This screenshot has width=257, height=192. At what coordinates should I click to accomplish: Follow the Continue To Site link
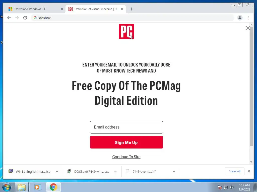[x=126, y=157]
